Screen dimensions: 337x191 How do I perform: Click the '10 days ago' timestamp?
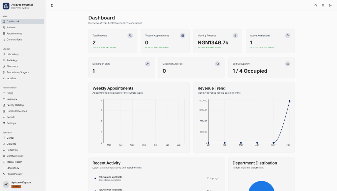213,178
